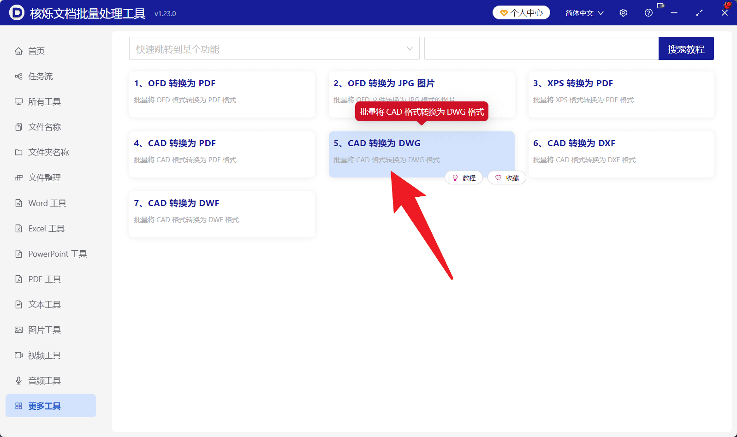Open 个人中心 button
The image size is (737, 437).
(521, 12)
